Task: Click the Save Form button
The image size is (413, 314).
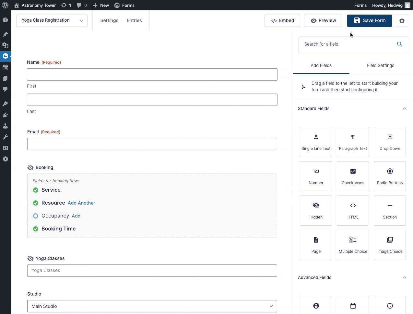Action: tap(369, 21)
